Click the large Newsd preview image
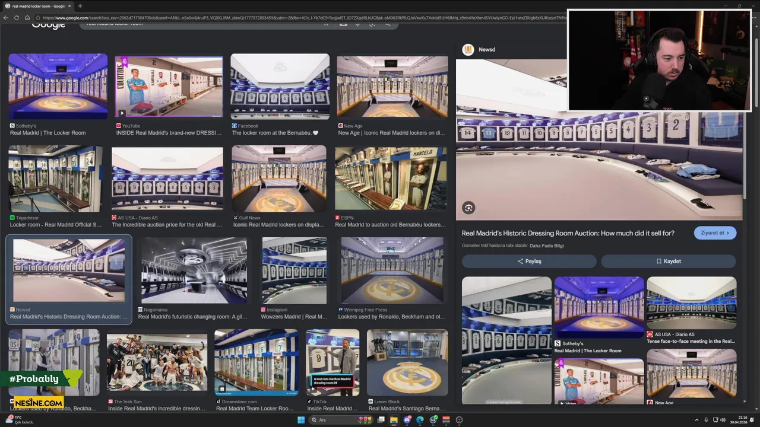760x427 pixels. pyautogui.click(x=599, y=139)
